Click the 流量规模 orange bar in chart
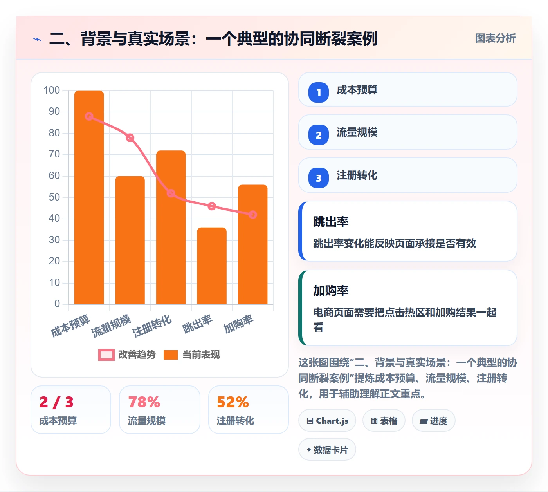This screenshot has width=548, height=492. tap(130, 240)
